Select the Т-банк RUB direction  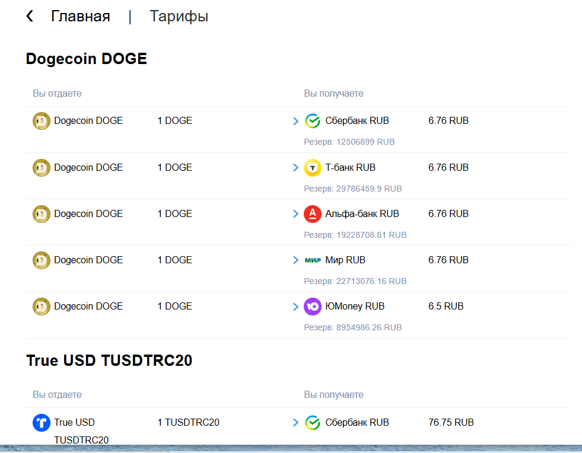click(x=351, y=167)
